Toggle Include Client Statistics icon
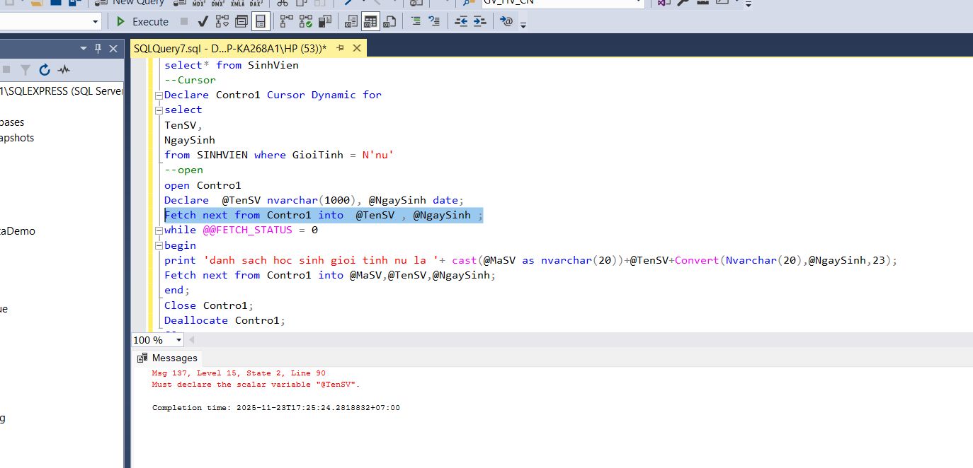This screenshot has height=468, width=973. pyautogui.click(x=324, y=22)
